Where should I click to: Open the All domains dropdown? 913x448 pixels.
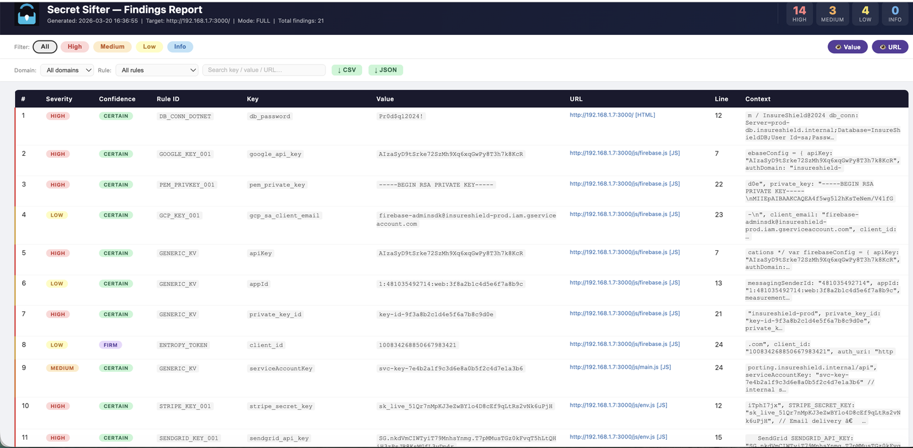pyautogui.click(x=67, y=70)
